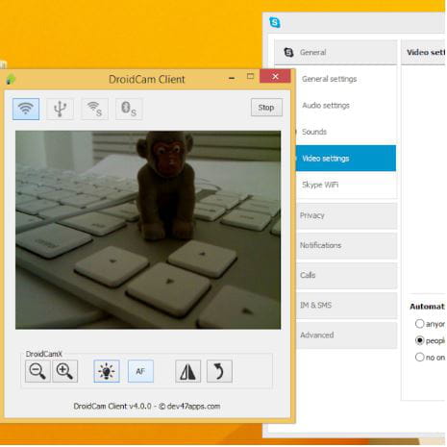Zoom in the camera view

(x=64, y=371)
